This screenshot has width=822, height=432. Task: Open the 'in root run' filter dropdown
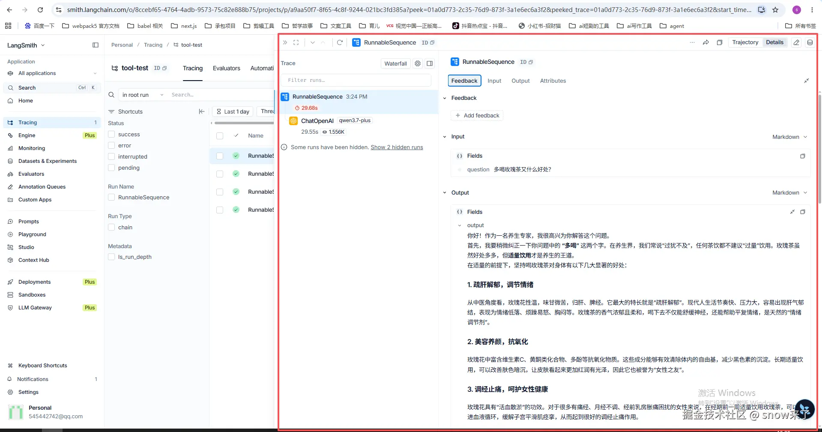[x=143, y=95]
